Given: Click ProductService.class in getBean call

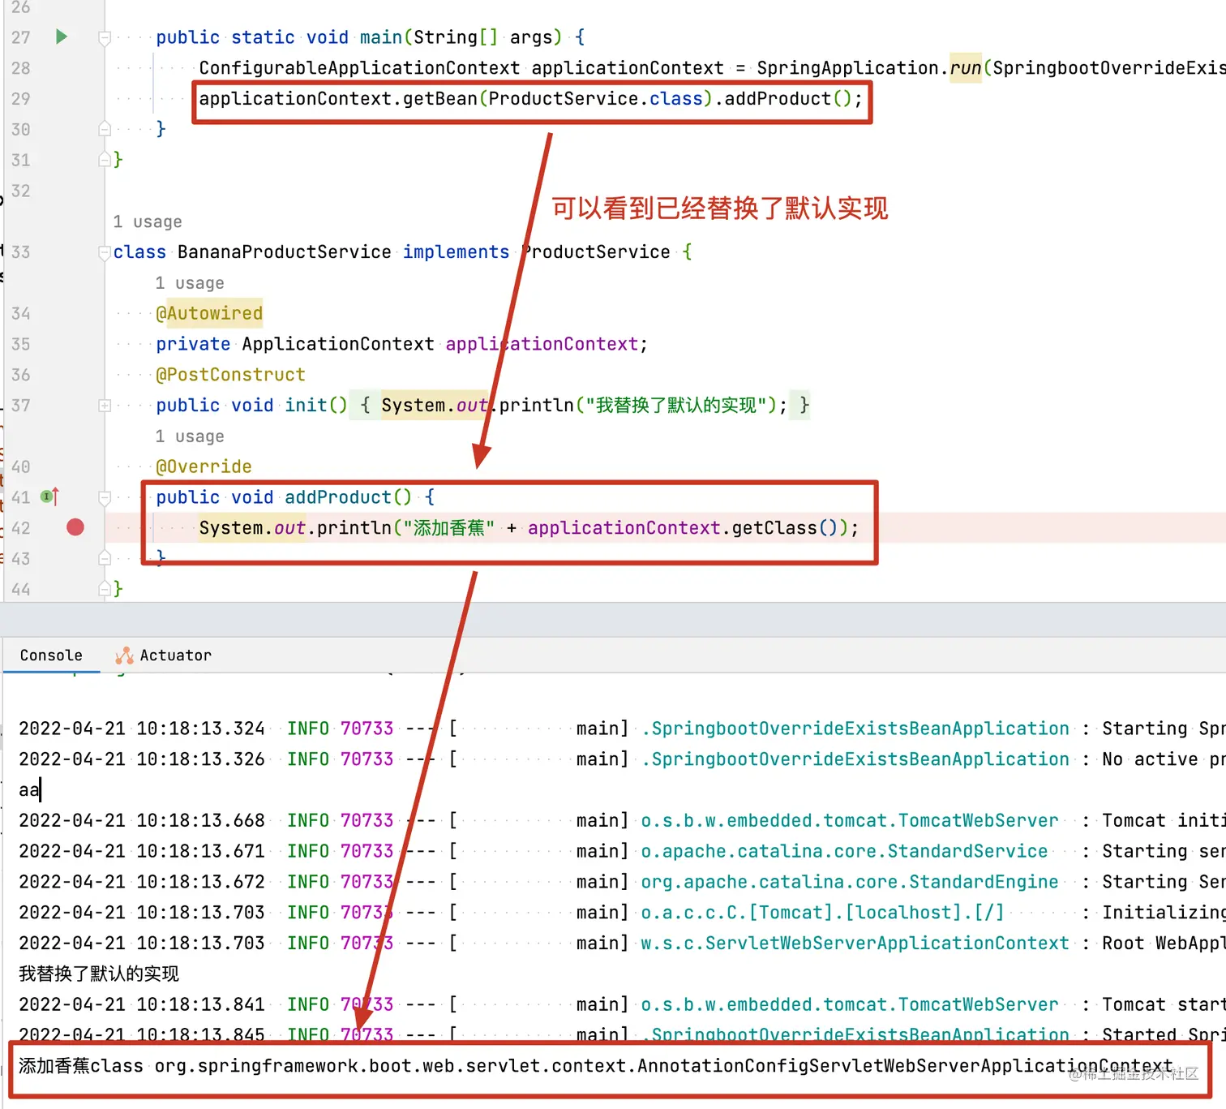Looking at the screenshot, I should [x=596, y=98].
